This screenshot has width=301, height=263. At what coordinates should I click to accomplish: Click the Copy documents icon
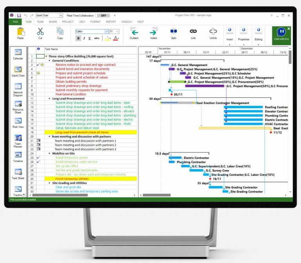pyautogui.click(x=60, y=31)
